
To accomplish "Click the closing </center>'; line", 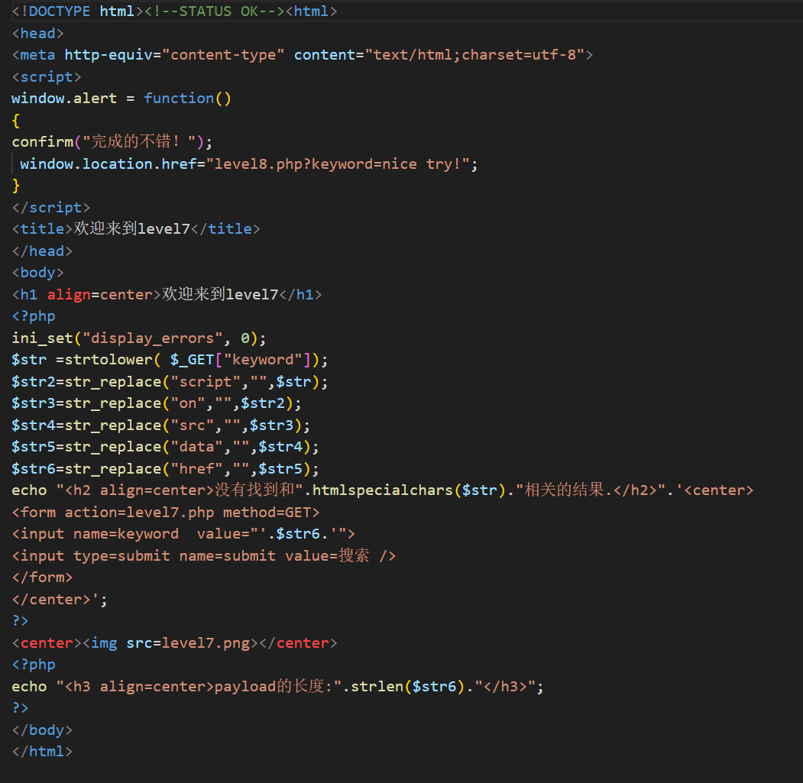I will (x=60, y=599).
